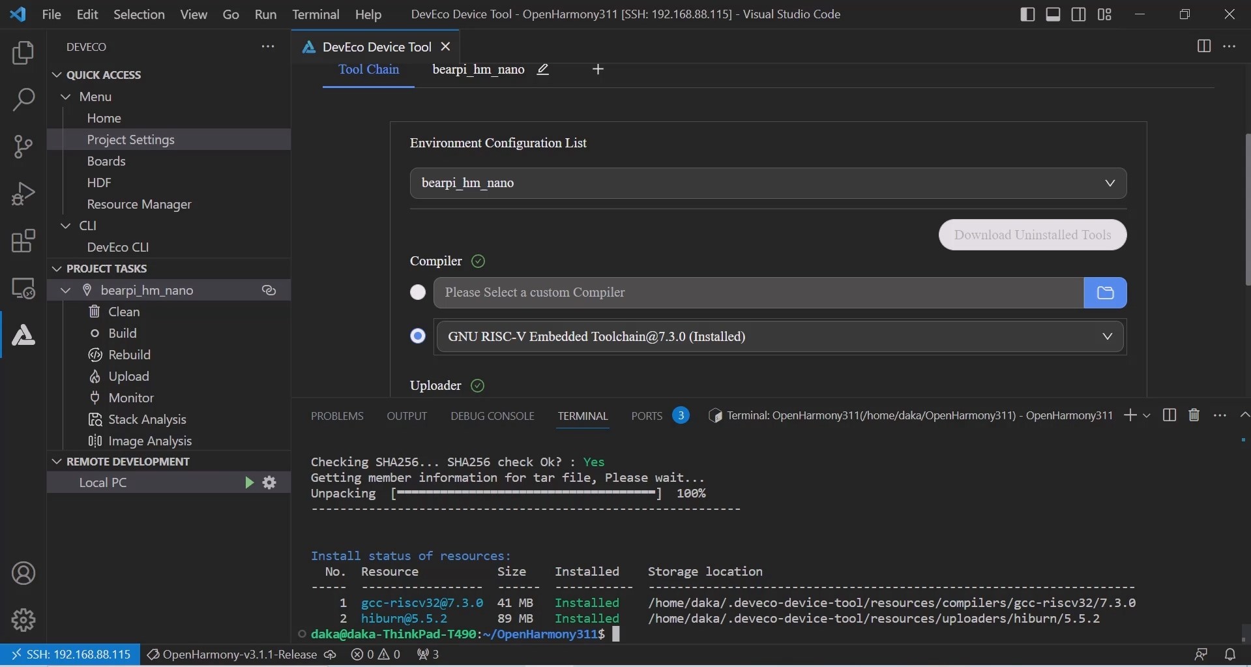The image size is (1251, 667).
Task: Click the Local PC settings gear icon
Action: point(269,482)
